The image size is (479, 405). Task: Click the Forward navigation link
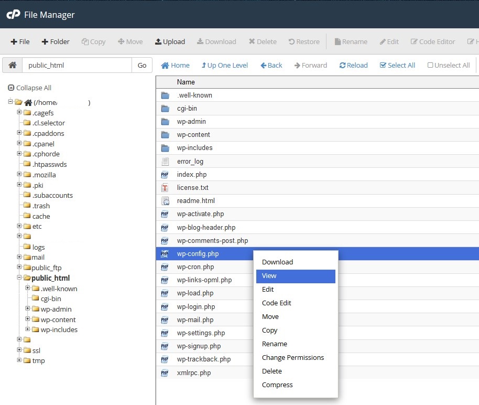click(x=311, y=65)
